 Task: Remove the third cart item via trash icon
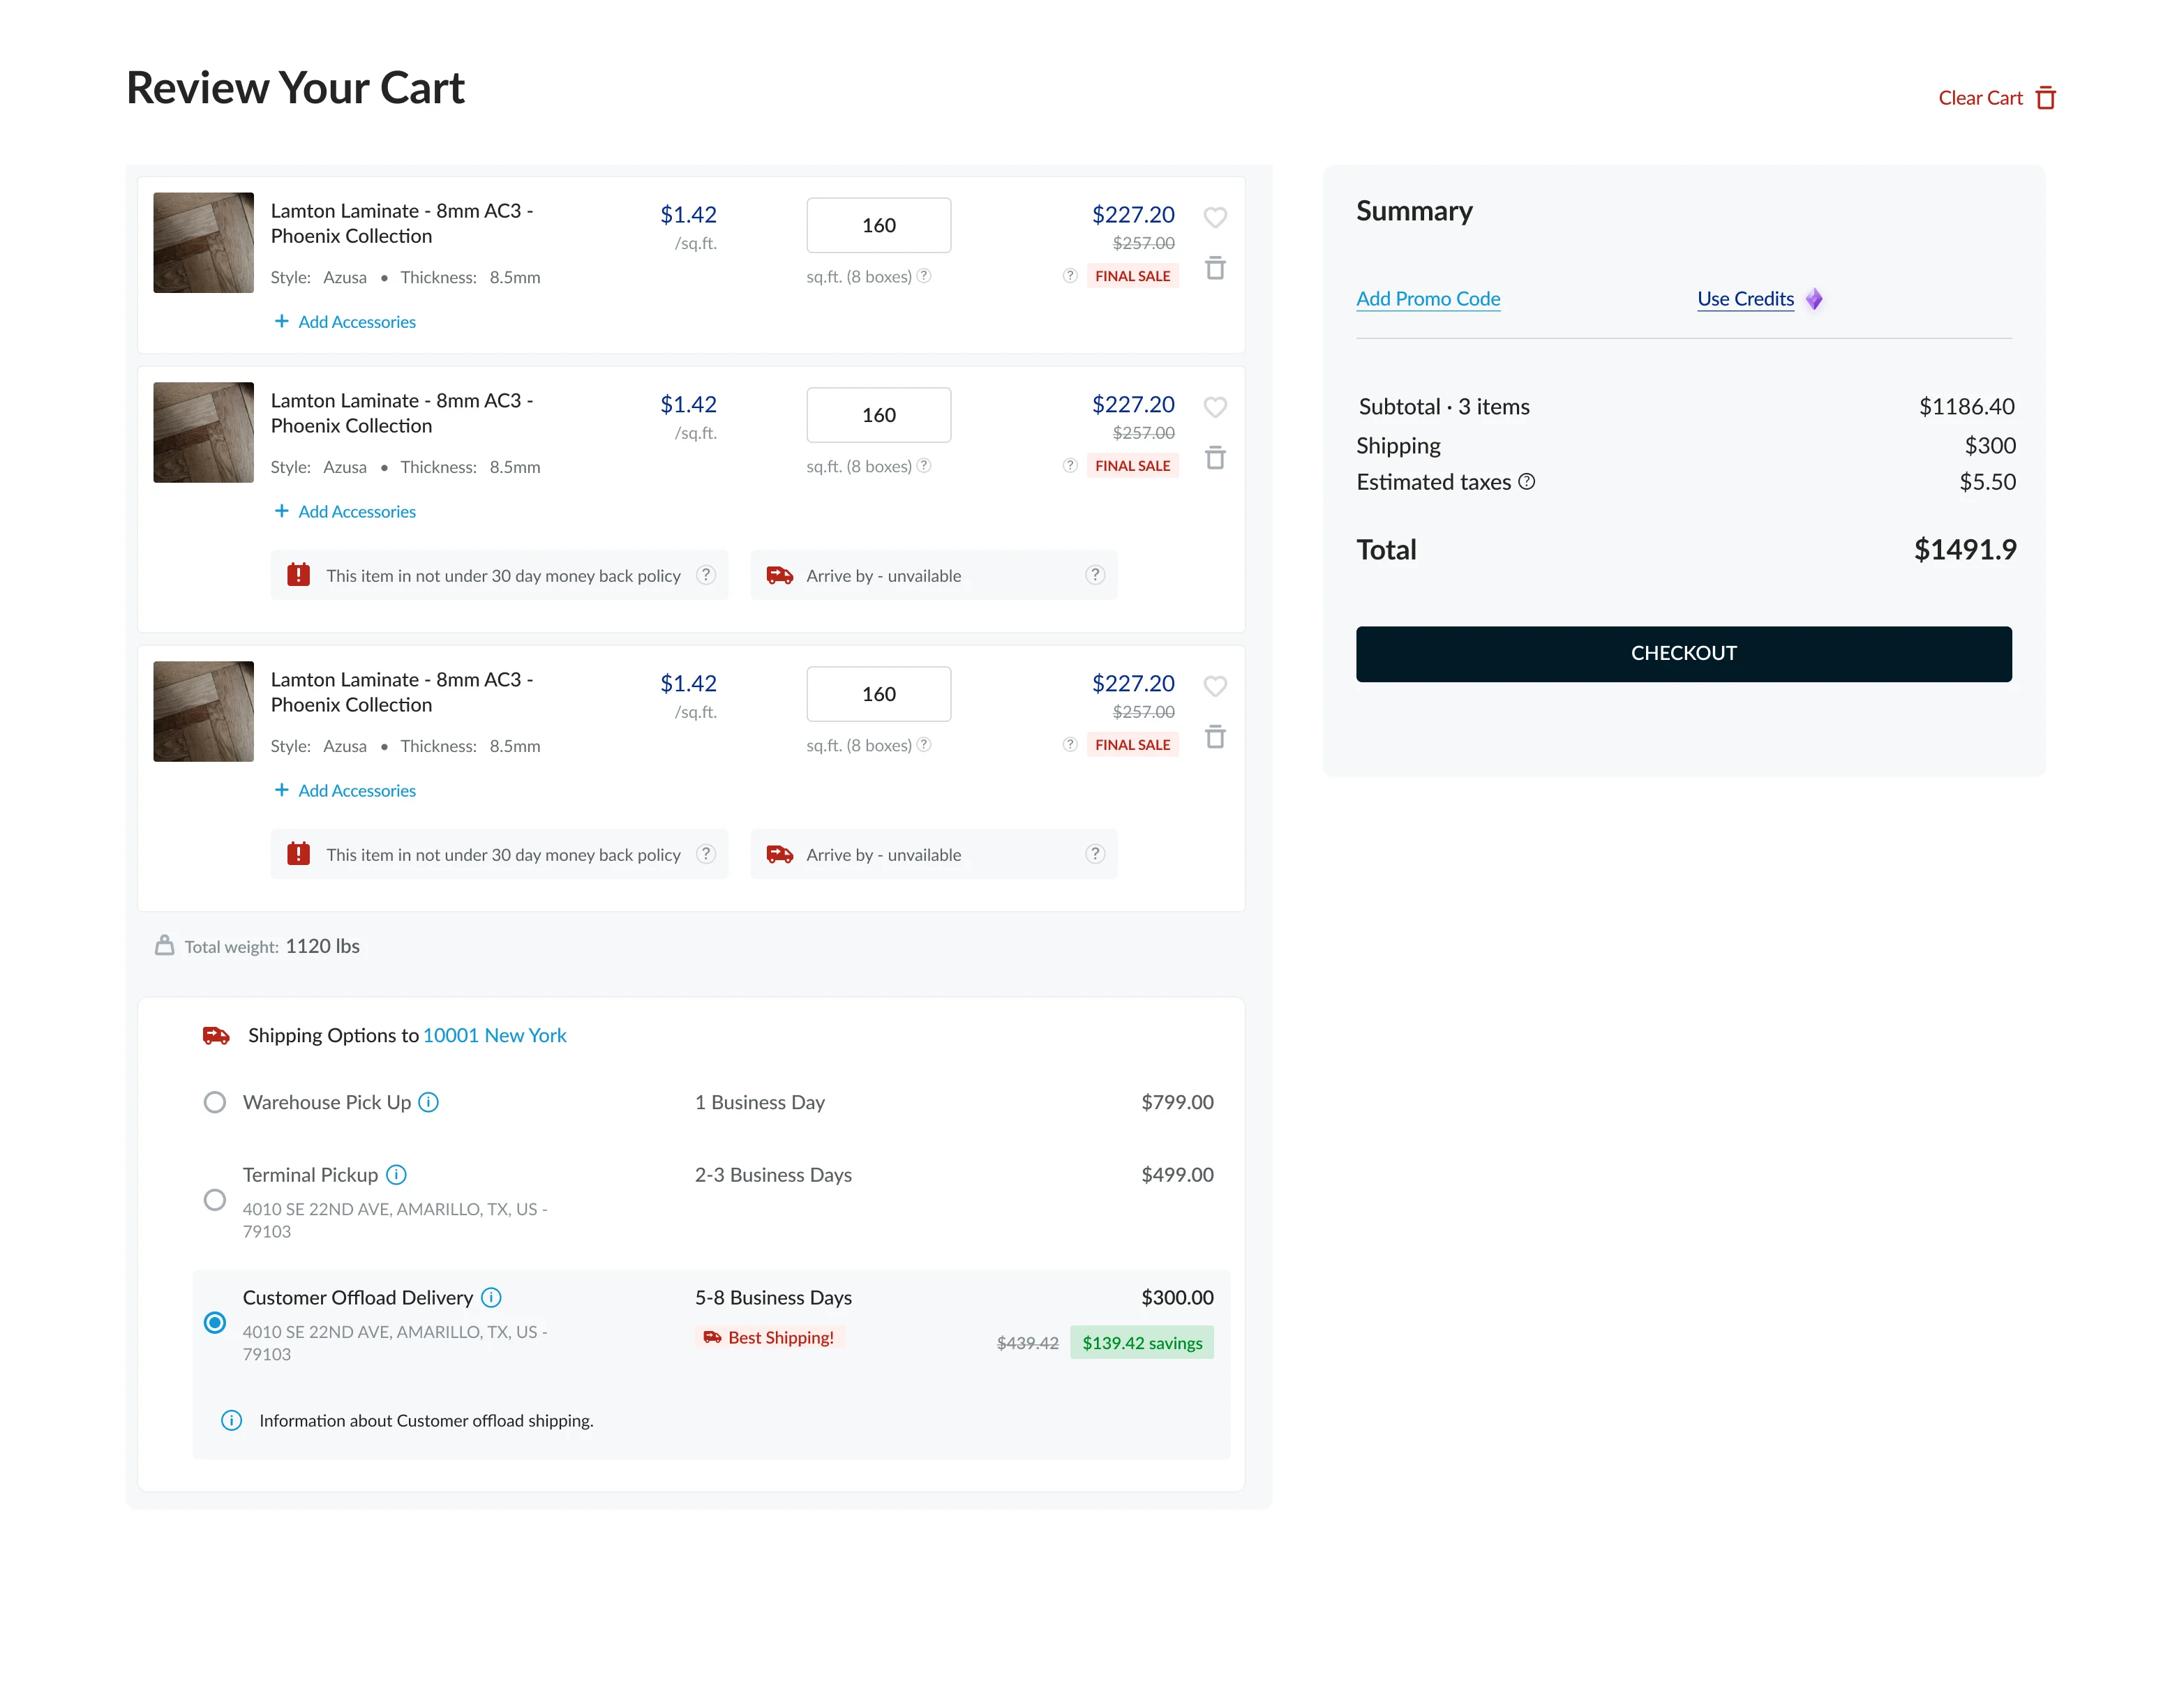tap(1215, 737)
